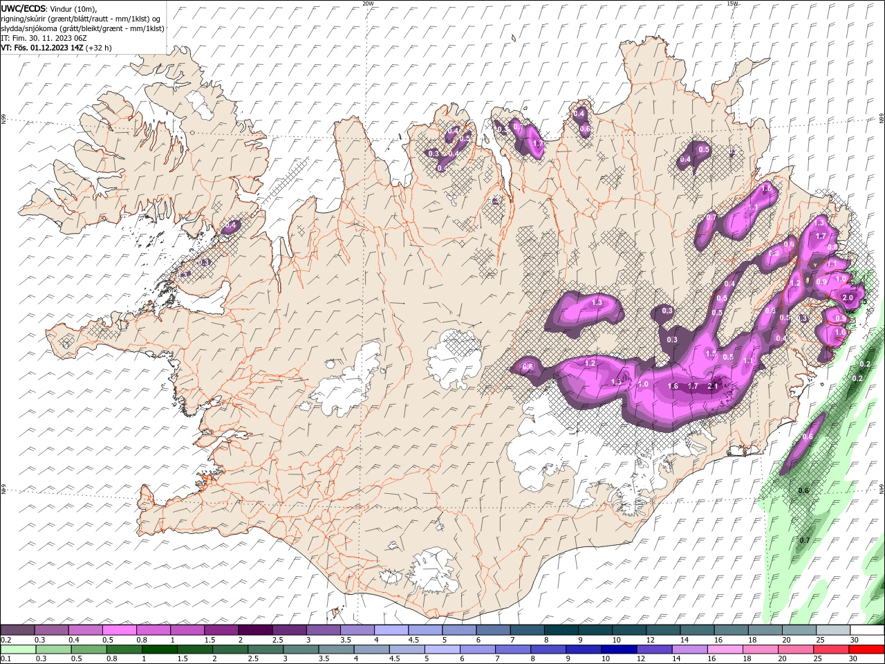Click the '12' label in the rain legend row
Screen dimensions: 885x664
tap(640, 659)
